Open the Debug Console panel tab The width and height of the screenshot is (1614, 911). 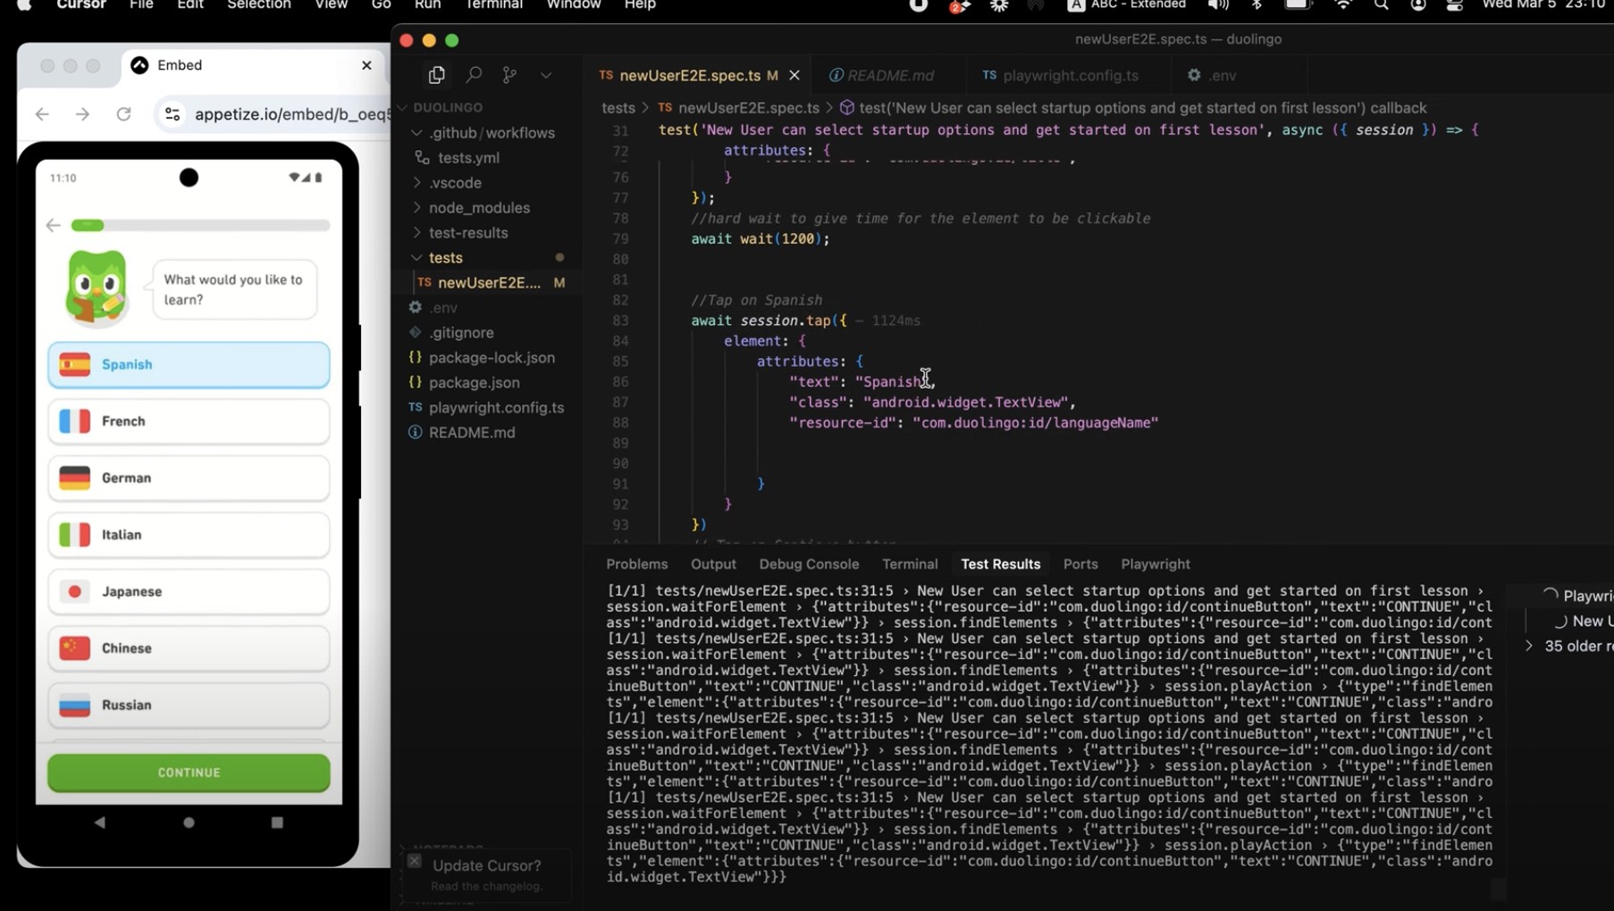point(809,564)
